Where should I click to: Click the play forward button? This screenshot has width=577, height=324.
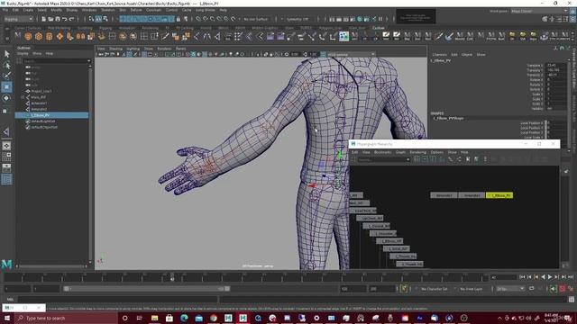pyautogui.click(x=550, y=277)
